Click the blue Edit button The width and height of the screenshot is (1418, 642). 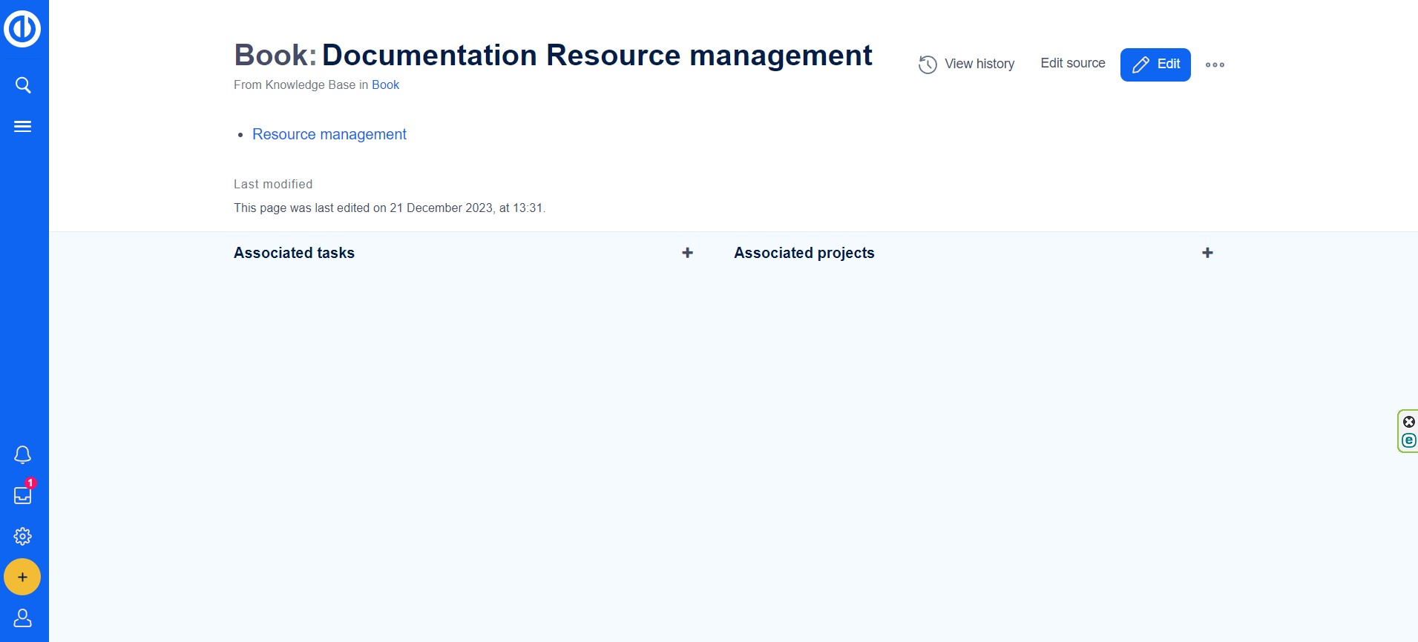coord(1155,64)
